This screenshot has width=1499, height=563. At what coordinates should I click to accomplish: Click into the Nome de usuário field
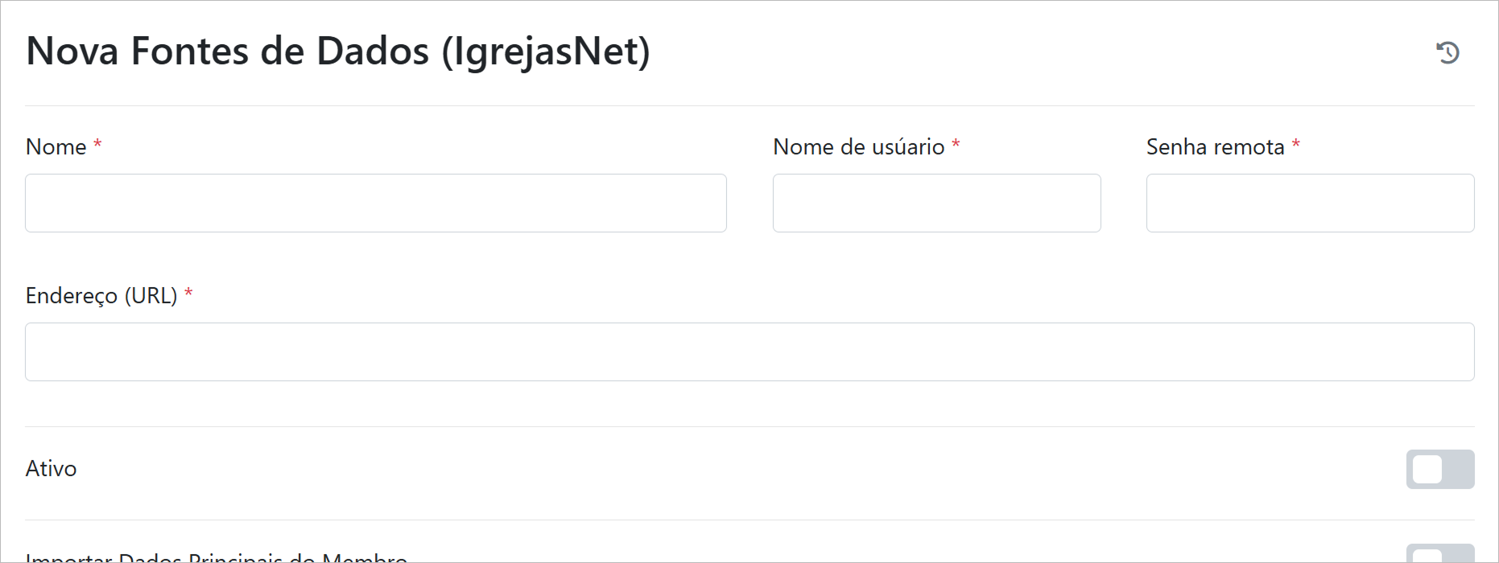[x=936, y=203]
